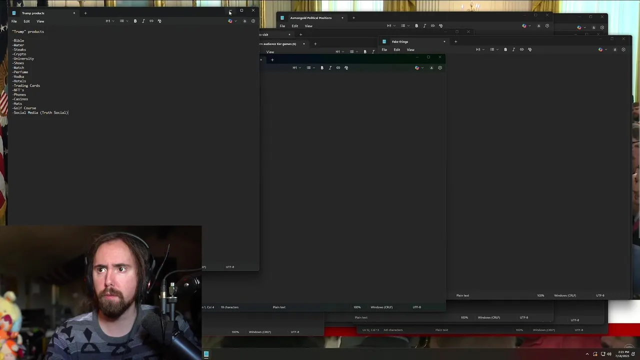Add new tab in Trump products window

tap(85, 13)
